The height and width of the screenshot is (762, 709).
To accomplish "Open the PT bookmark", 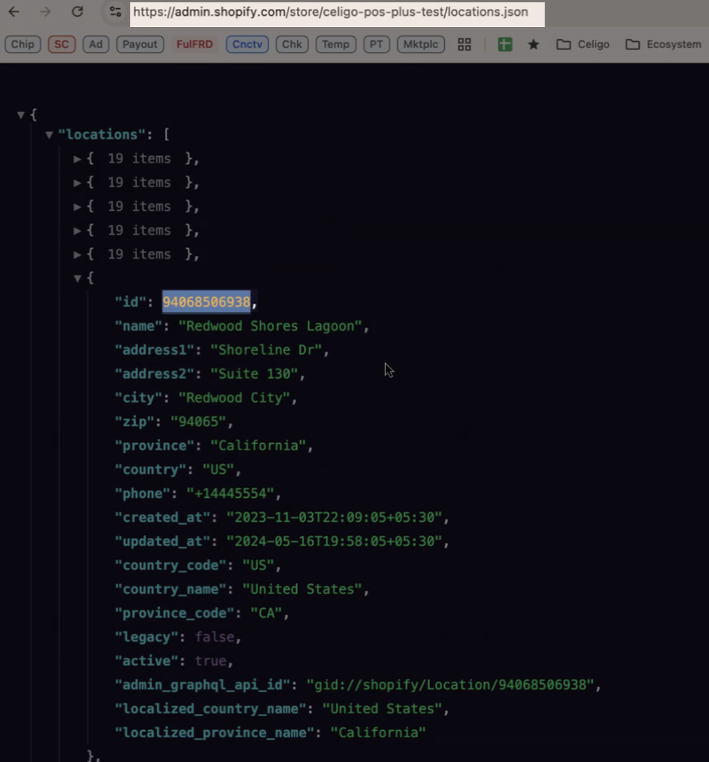I will [x=377, y=45].
